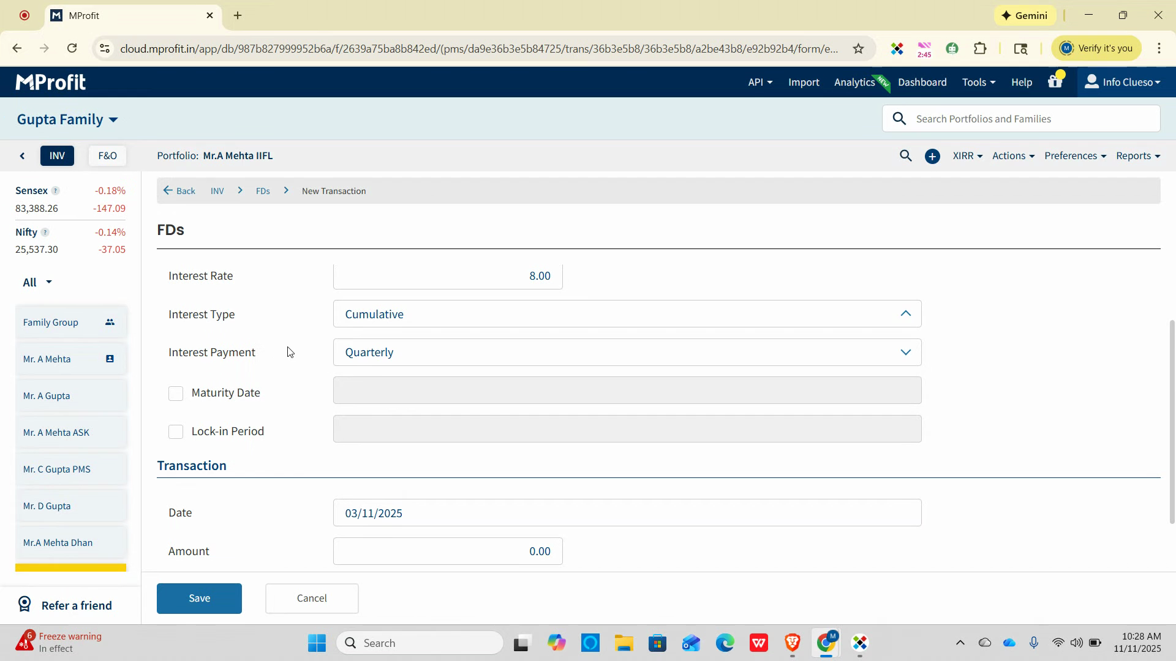Click the Save button

199,598
